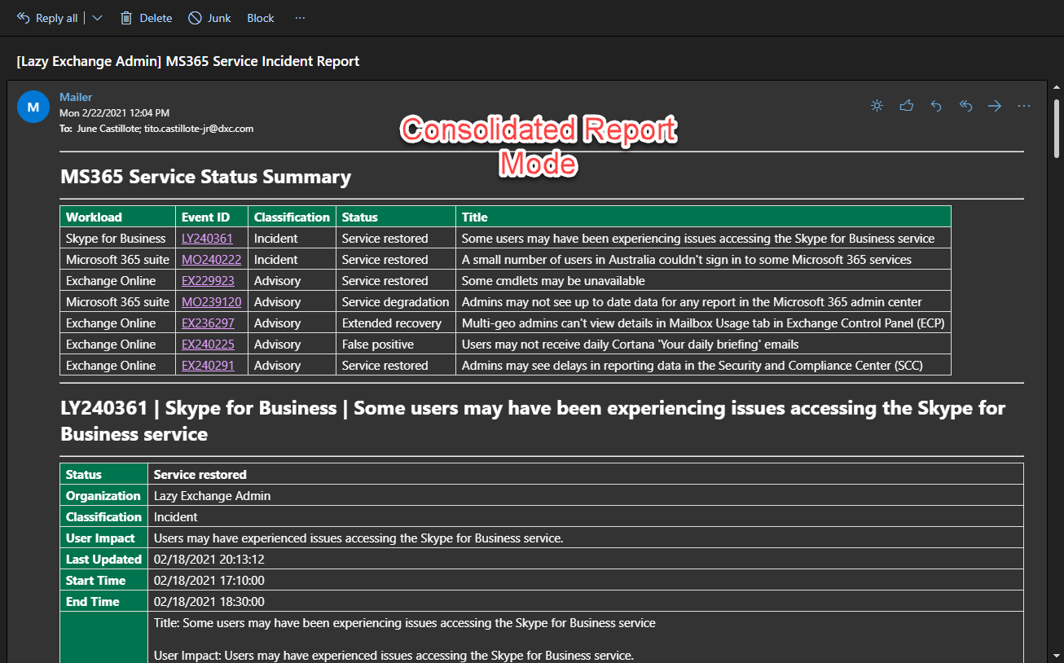Like the message with thumbs up
This screenshot has width=1064, height=663.
coord(907,106)
